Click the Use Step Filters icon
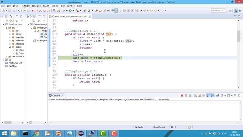The height and width of the screenshot is (137, 243). click(x=58, y=11)
